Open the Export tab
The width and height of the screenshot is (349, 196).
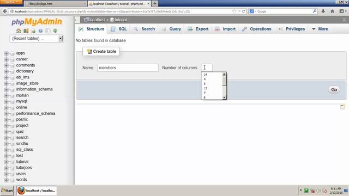[198, 29]
